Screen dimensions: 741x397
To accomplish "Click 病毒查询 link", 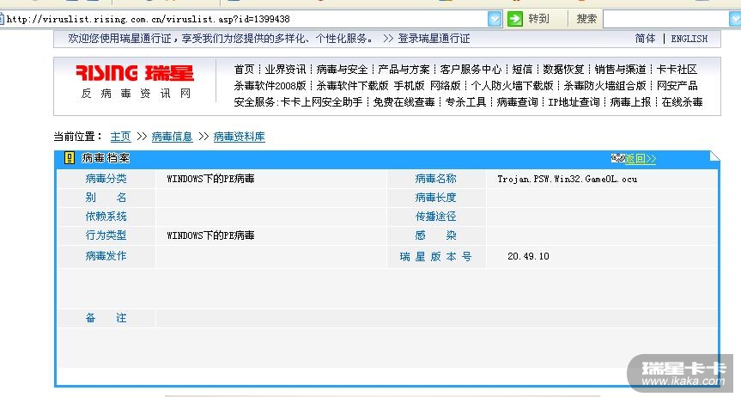I will point(517,102).
